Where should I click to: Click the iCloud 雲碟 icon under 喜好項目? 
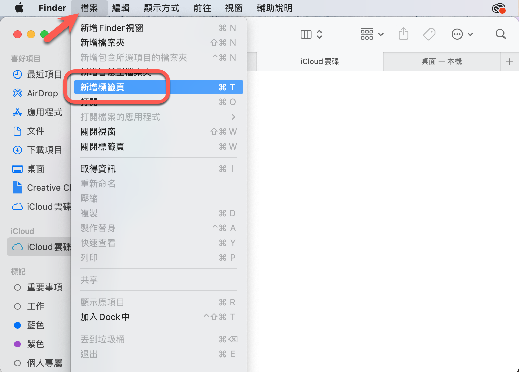pyautogui.click(x=17, y=207)
